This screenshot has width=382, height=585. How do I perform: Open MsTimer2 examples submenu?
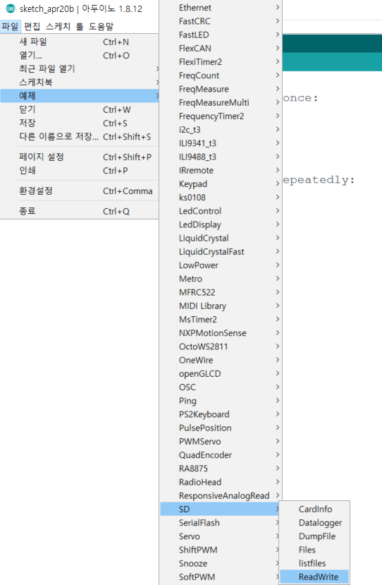[x=221, y=320]
